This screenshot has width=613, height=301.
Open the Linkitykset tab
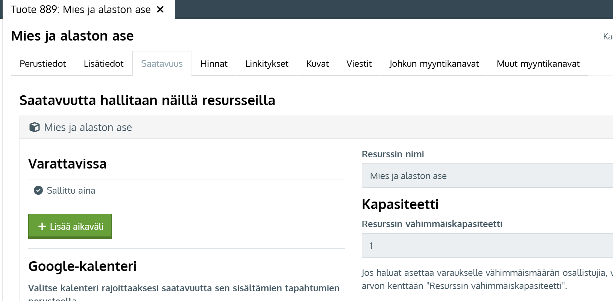[x=267, y=64]
